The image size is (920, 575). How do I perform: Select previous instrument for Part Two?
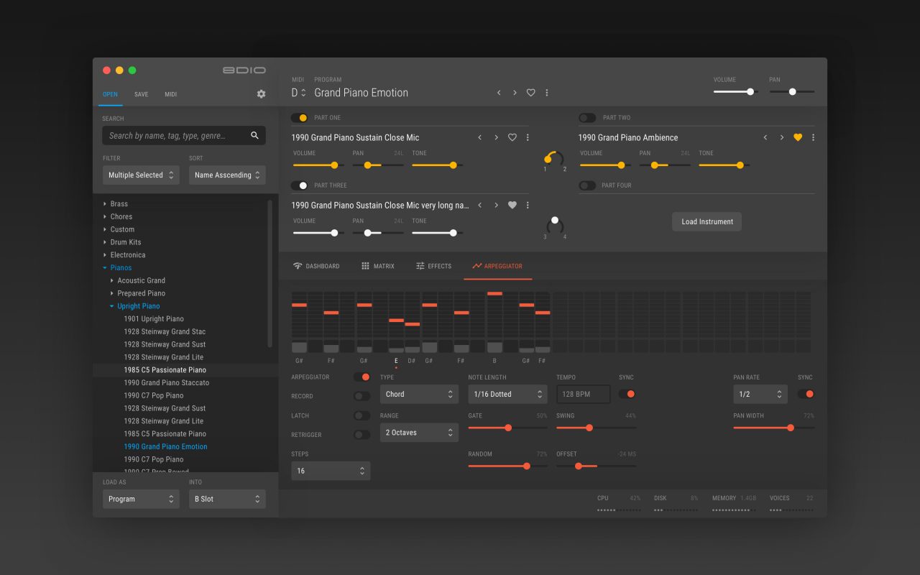click(x=765, y=137)
